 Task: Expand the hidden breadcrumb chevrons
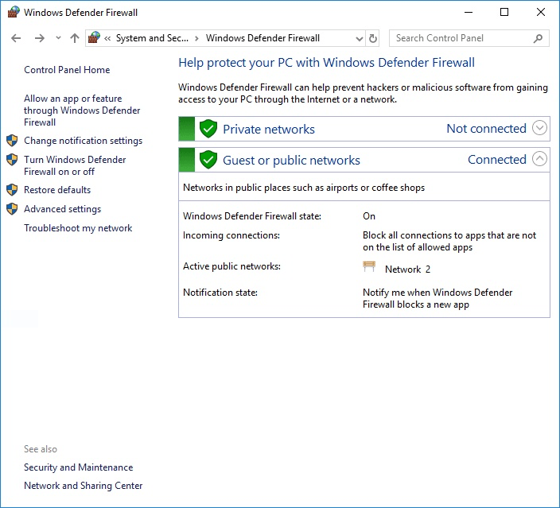click(x=107, y=38)
